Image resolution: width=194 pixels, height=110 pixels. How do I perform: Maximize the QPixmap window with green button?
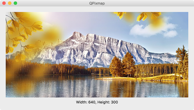[x=15, y=3]
